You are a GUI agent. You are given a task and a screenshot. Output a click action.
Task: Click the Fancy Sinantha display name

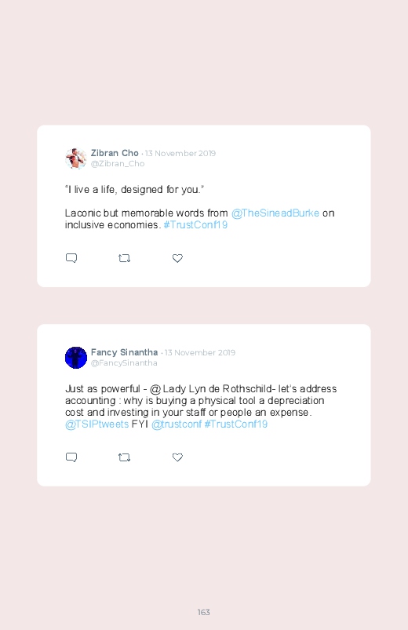coord(124,352)
